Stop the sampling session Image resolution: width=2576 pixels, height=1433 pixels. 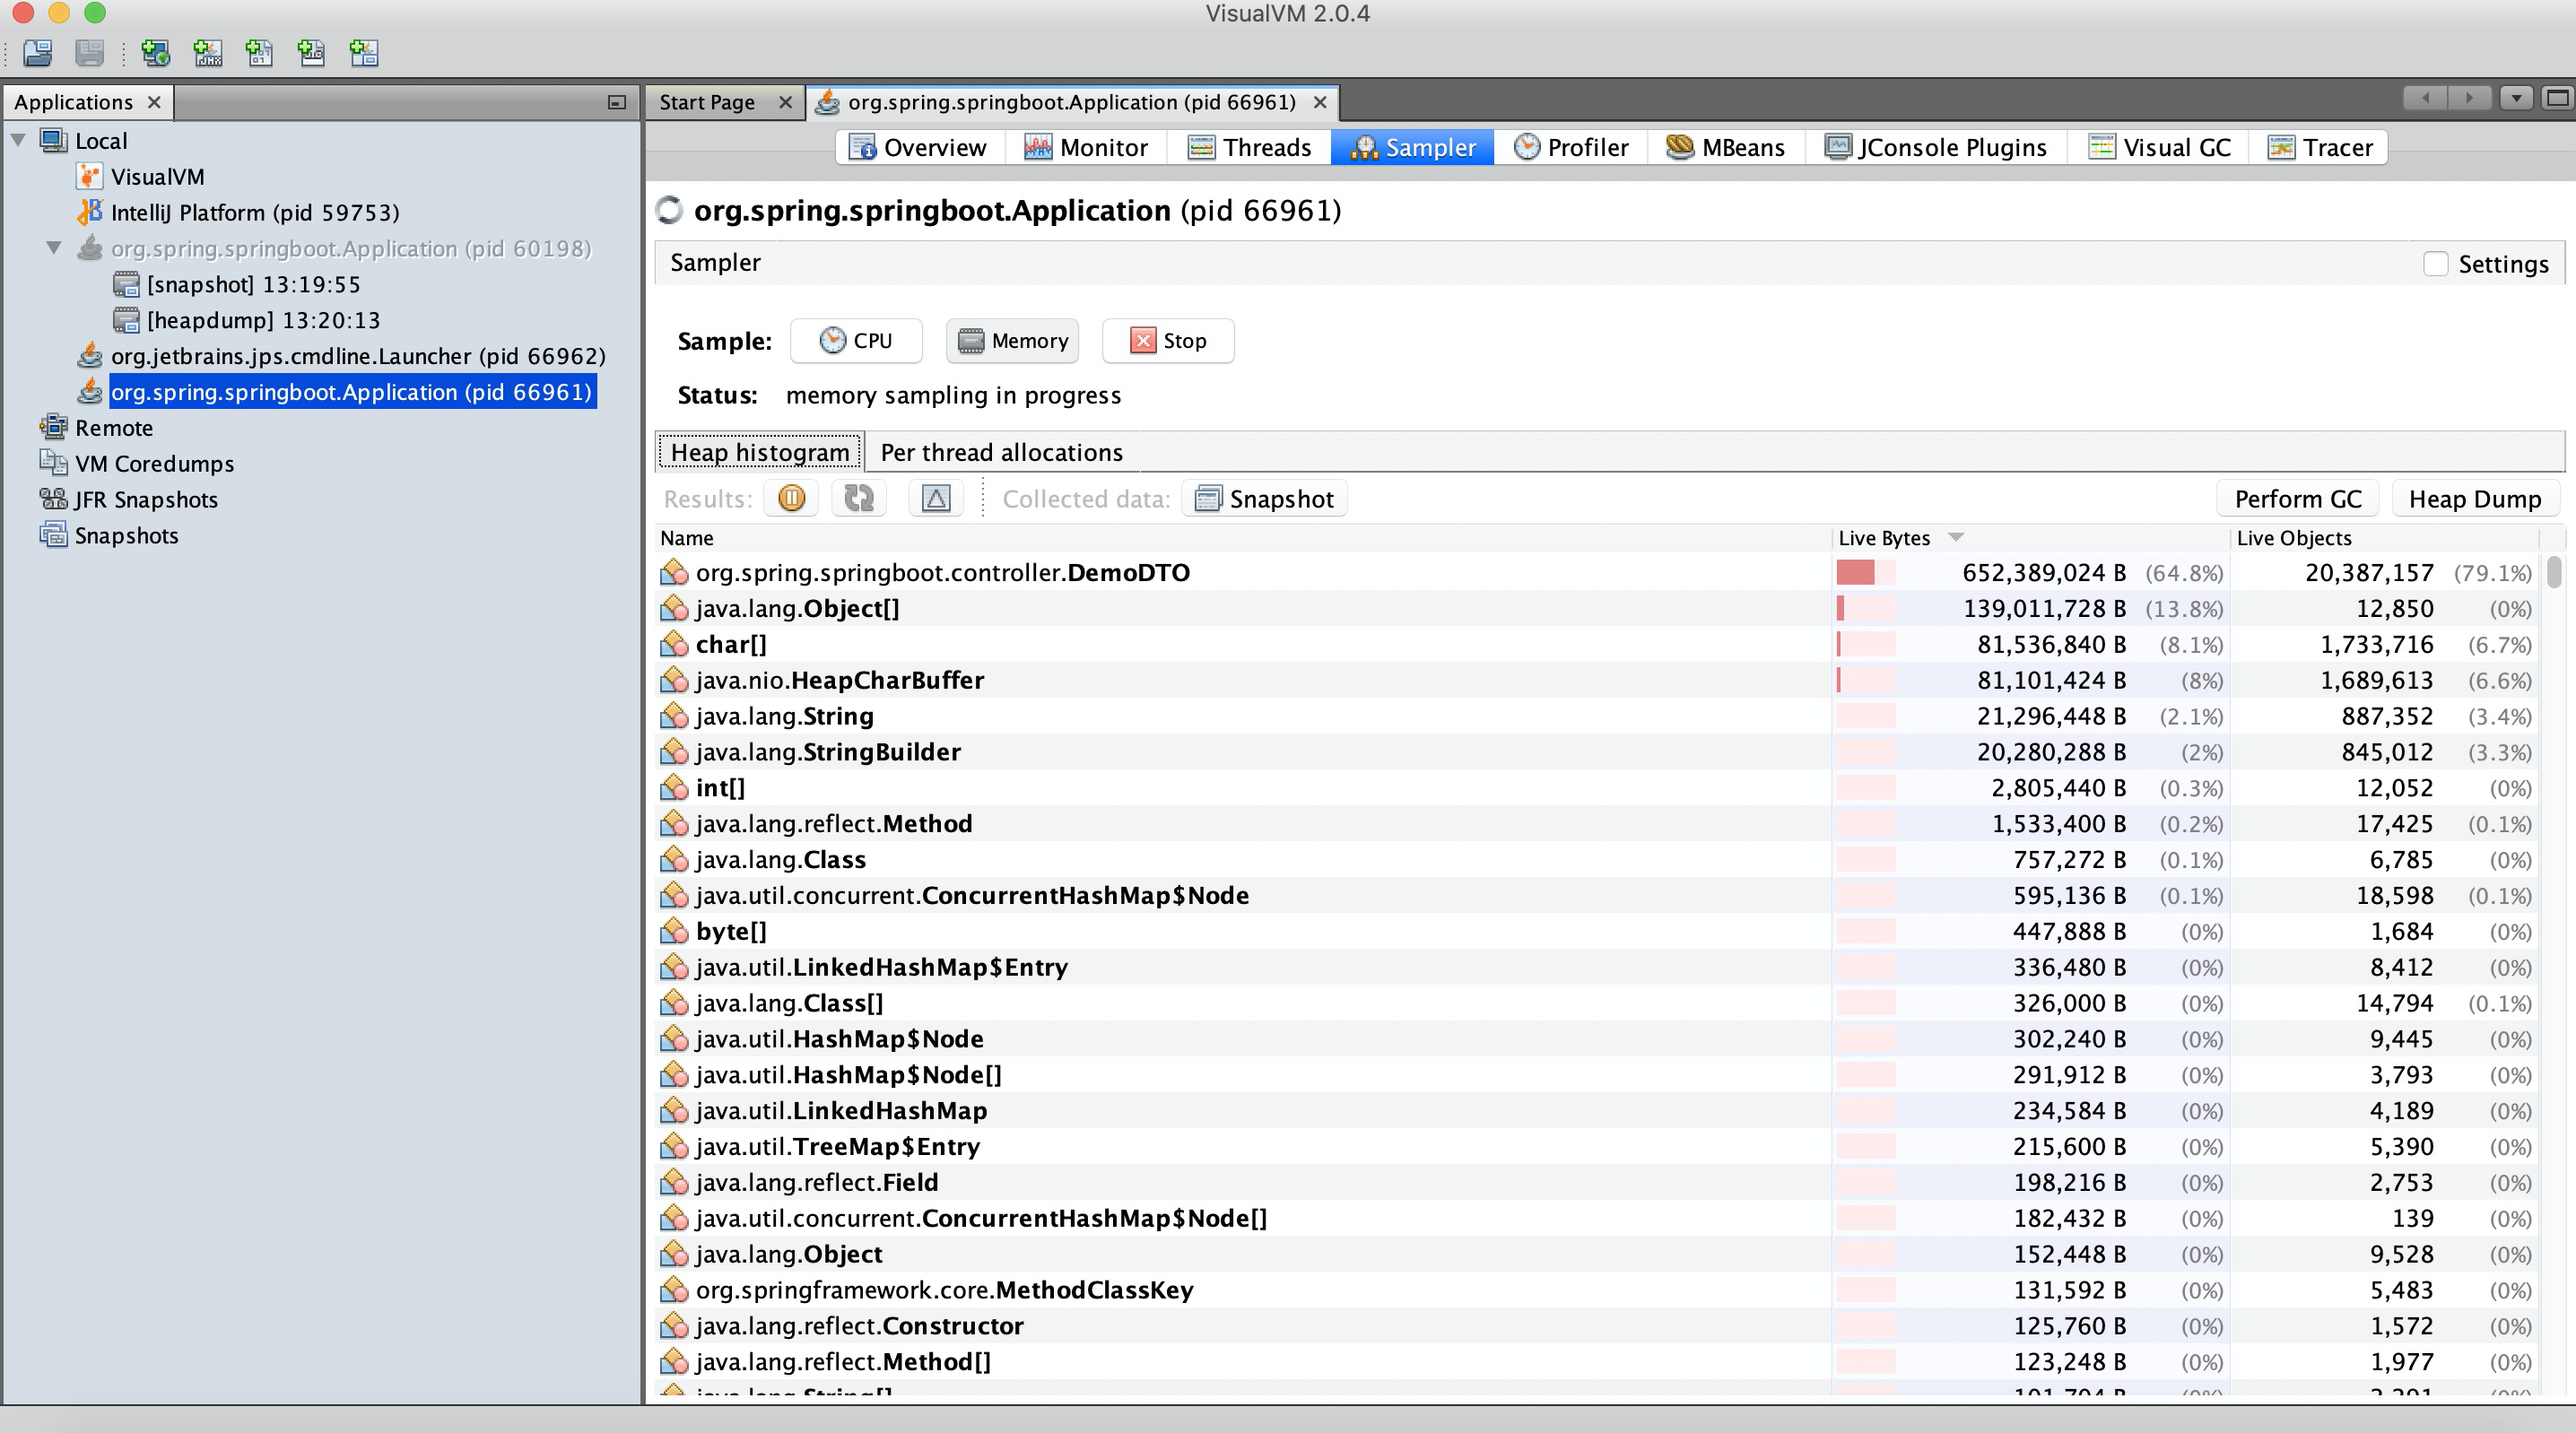(1168, 341)
